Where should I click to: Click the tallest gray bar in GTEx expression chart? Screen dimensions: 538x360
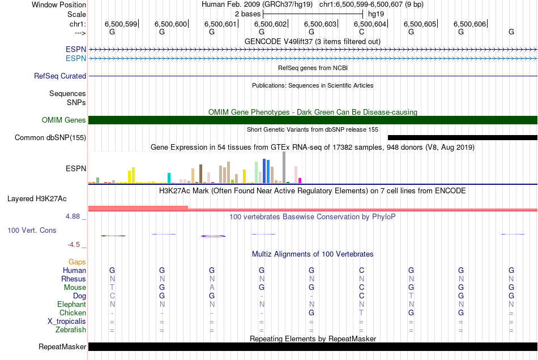tap(284, 167)
